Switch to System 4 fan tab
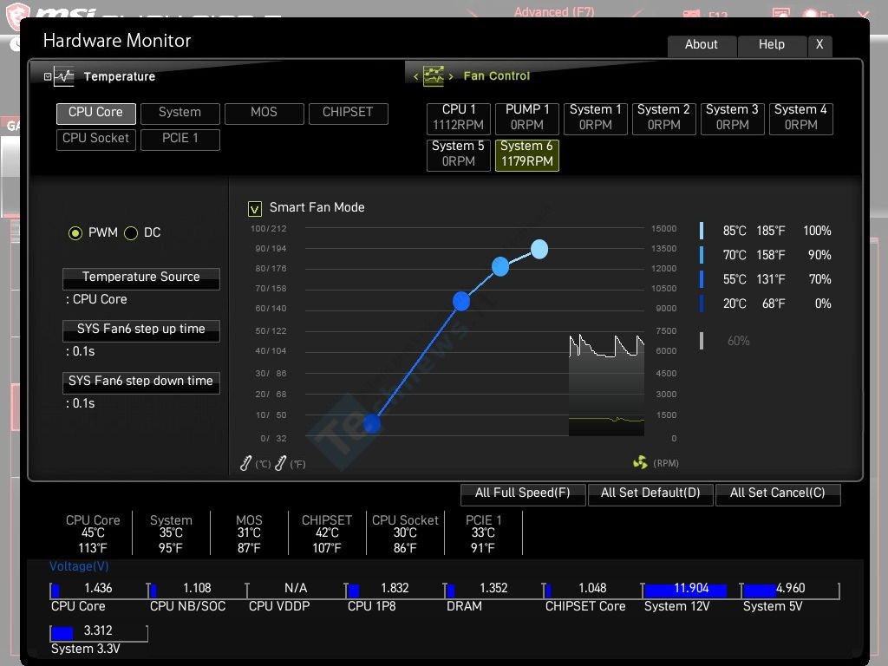The image size is (888, 666). (801, 118)
